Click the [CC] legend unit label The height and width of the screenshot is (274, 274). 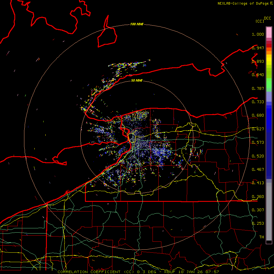point(260,21)
